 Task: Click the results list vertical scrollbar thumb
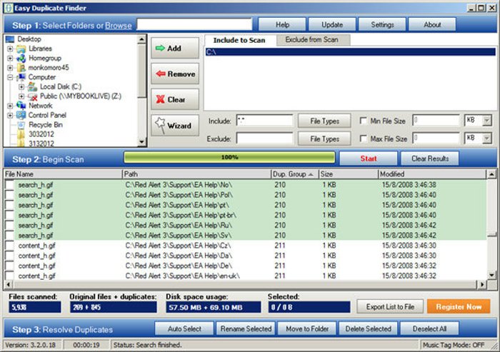491,235
